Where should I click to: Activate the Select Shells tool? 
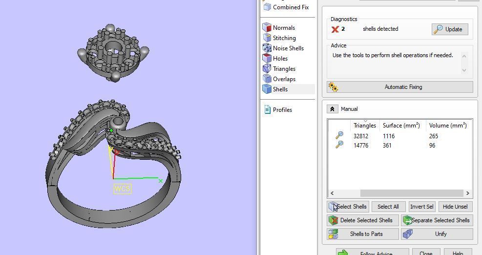(x=348, y=207)
